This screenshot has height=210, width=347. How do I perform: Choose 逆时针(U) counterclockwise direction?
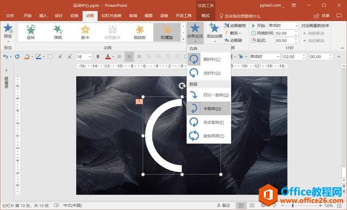209,73
